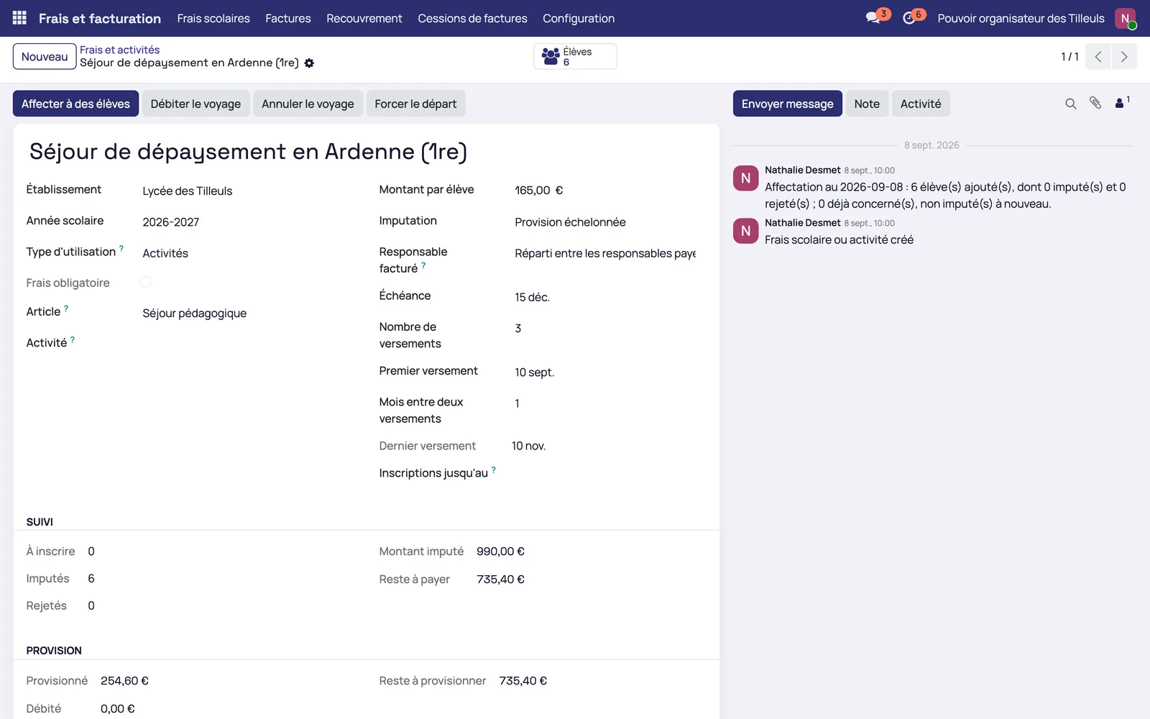This screenshot has width=1150, height=719.
Task: Edit the Montant par élève field
Action: click(x=605, y=191)
